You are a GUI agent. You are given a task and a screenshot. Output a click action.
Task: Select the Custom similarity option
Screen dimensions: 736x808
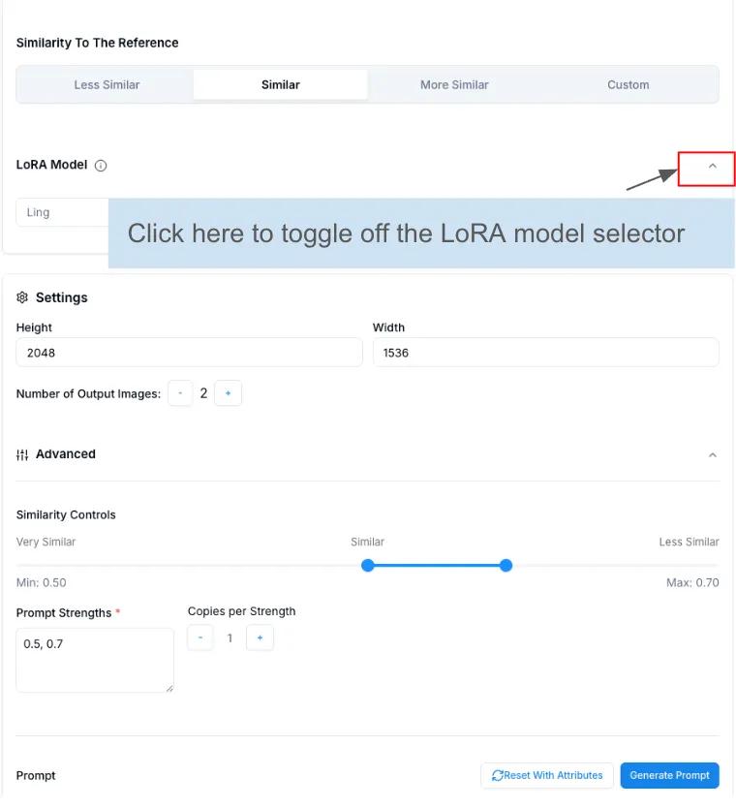(628, 84)
